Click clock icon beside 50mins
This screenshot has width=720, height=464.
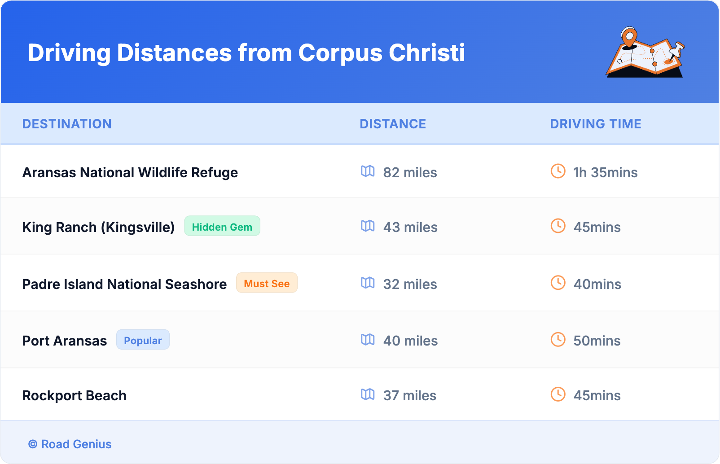pyautogui.click(x=558, y=340)
